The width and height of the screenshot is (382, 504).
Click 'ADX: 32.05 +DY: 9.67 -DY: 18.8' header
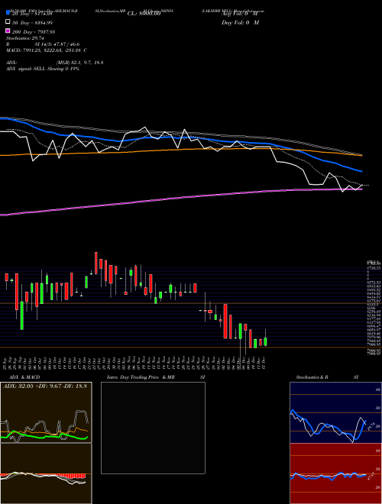point(45,386)
